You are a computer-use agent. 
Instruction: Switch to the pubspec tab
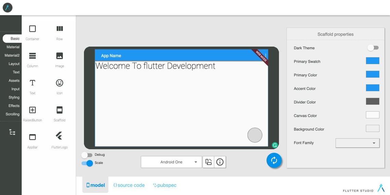[x=165, y=185]
